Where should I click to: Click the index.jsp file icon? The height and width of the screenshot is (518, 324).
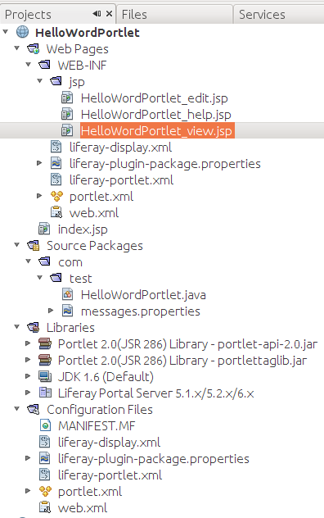(x=44, y=229)
